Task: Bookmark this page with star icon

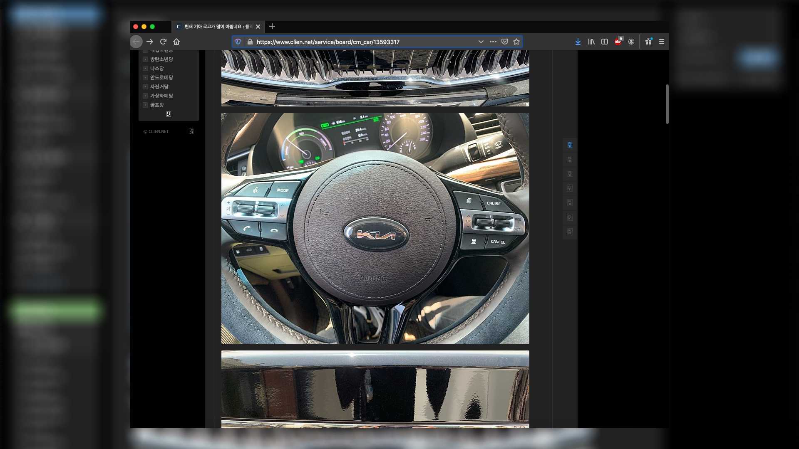Action: pos(516,42)
